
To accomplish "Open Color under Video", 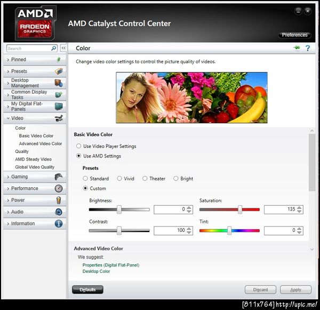I will point(20,128).
